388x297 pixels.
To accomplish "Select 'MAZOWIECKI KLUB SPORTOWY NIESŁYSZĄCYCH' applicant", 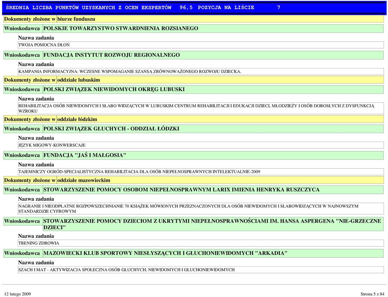I will (x=166, y=253).
